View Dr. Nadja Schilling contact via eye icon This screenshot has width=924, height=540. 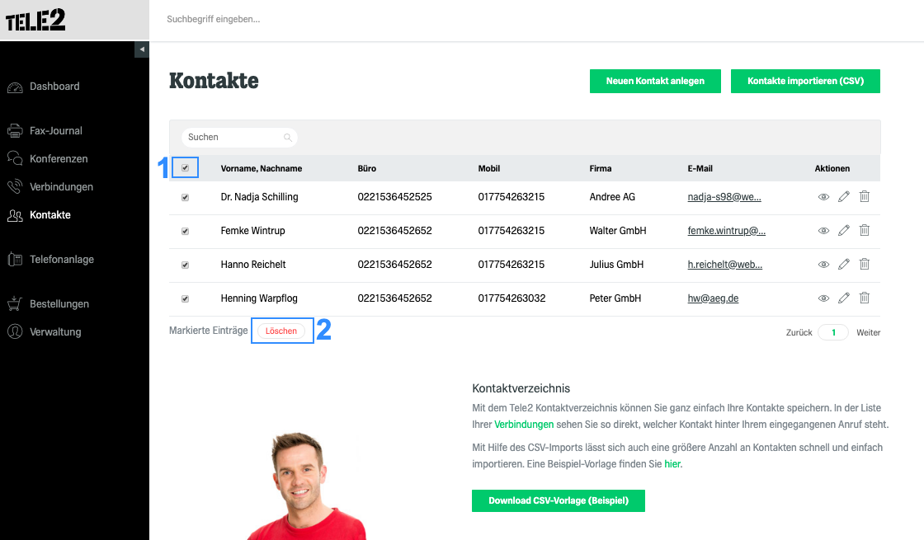[x=823, y=197]
